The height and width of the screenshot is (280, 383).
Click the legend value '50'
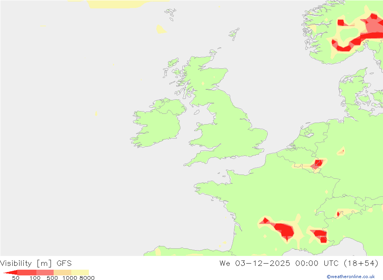point(16,278)
